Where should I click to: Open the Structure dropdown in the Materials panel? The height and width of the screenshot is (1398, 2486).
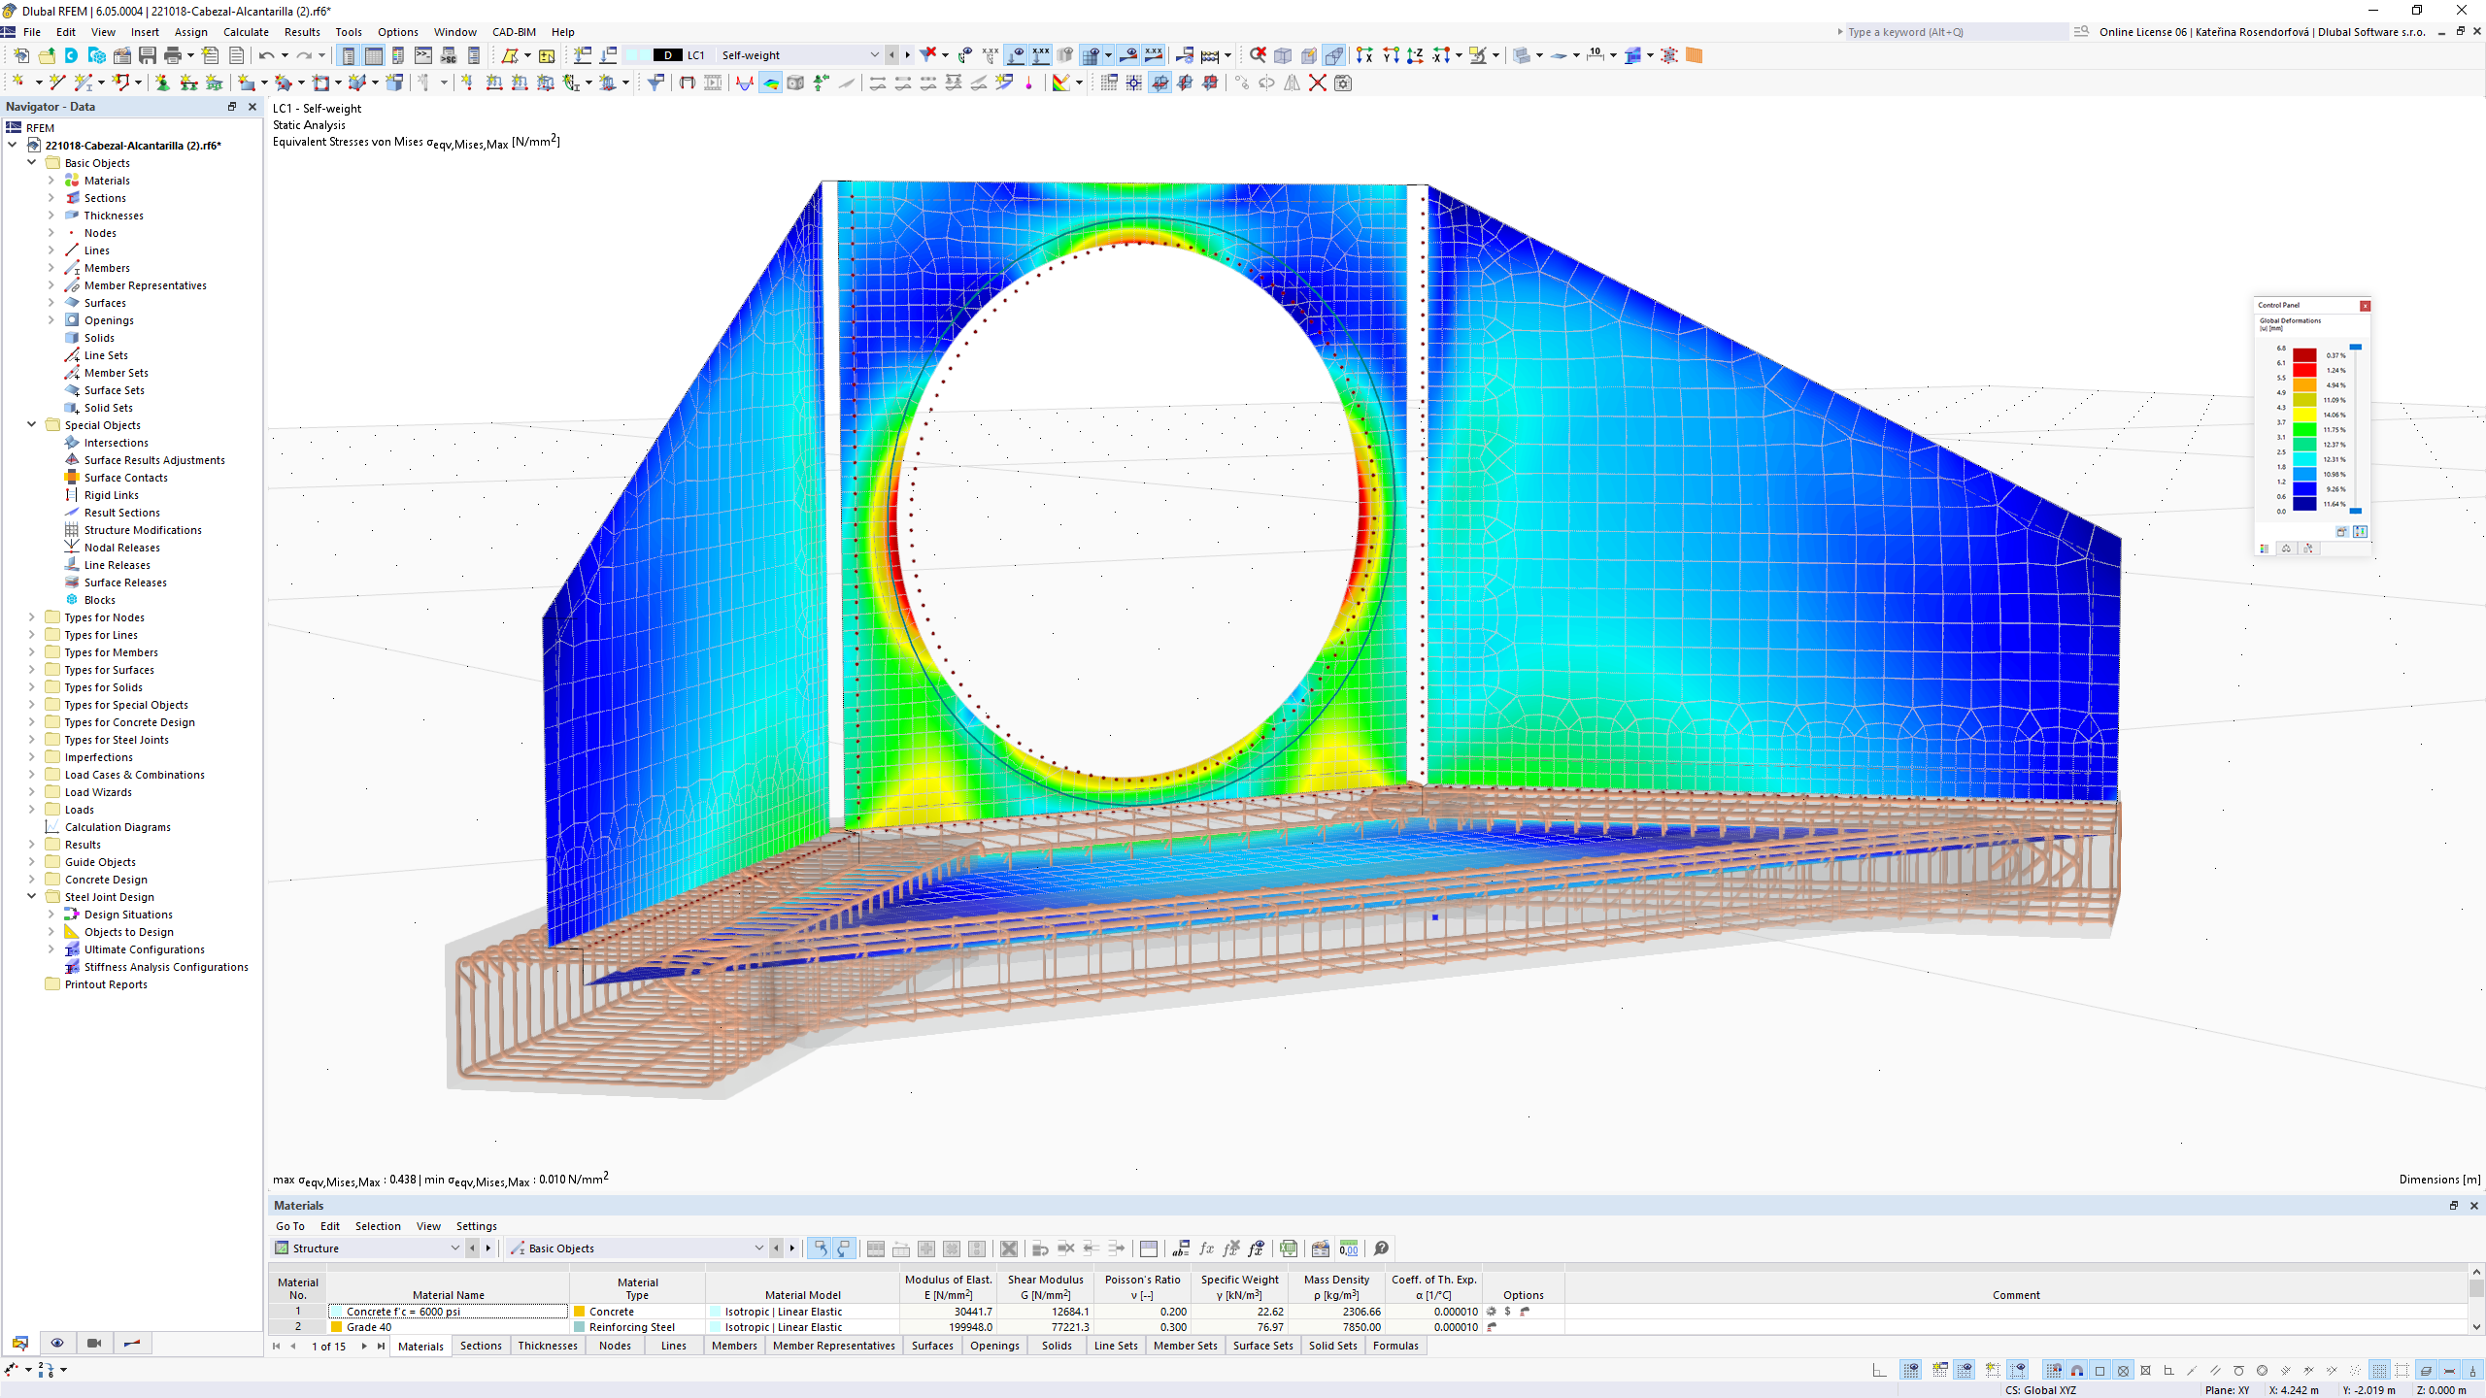[454, 1248]
